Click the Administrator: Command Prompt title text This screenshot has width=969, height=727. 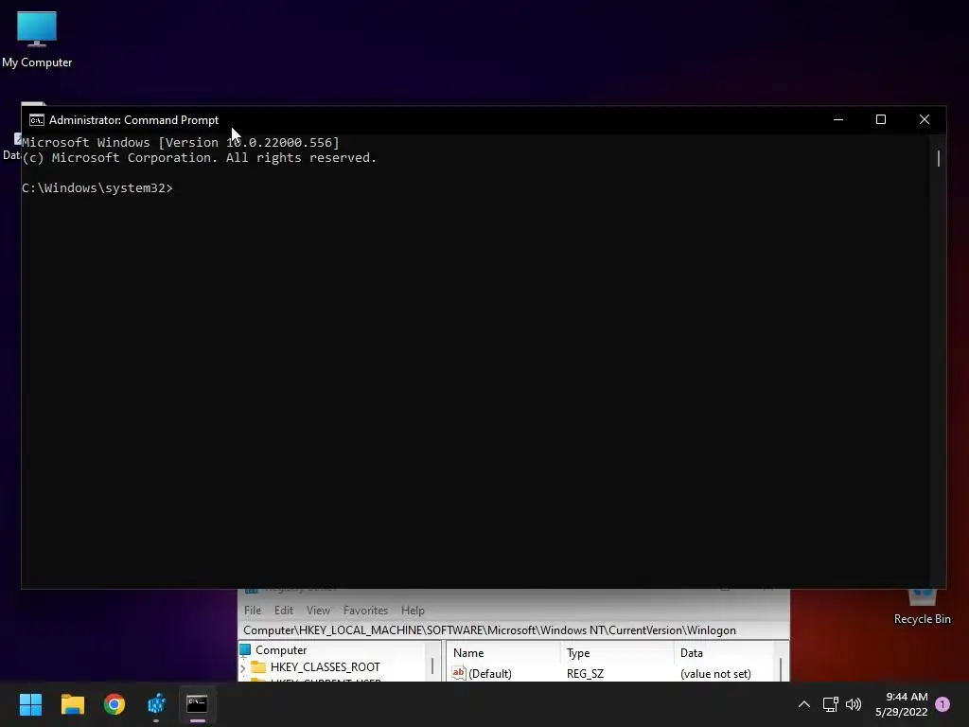click(x=133, y=120)
